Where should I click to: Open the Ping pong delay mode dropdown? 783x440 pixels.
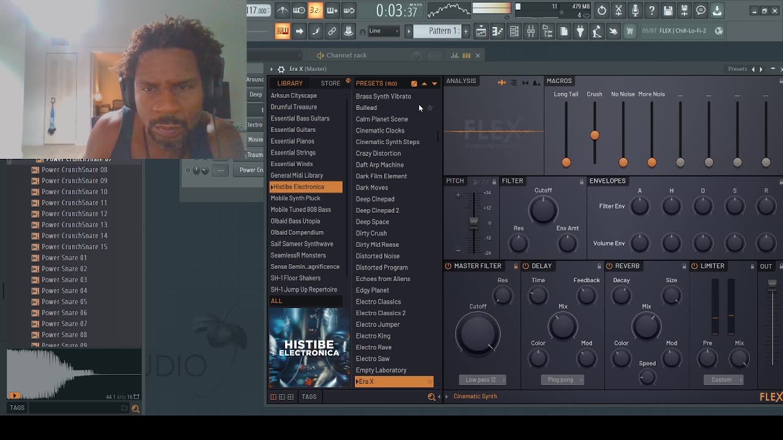[563, 380]
